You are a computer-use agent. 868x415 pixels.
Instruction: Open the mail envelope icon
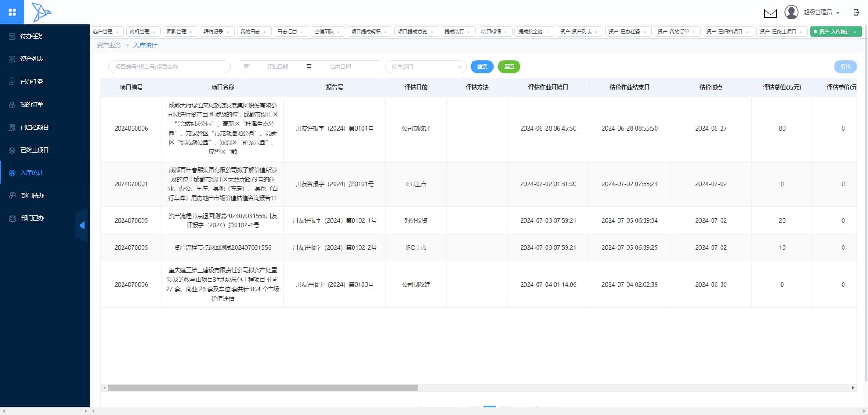coord(770,13)
